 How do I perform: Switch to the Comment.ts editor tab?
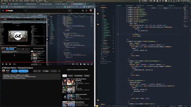click(x=150, y=6)
